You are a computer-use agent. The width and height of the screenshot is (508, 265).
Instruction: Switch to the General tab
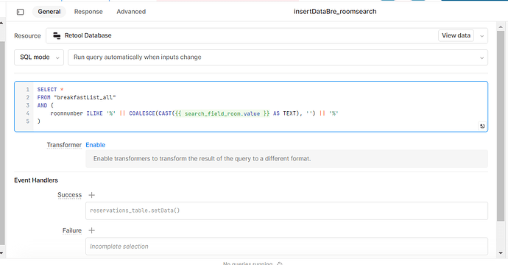49,12
